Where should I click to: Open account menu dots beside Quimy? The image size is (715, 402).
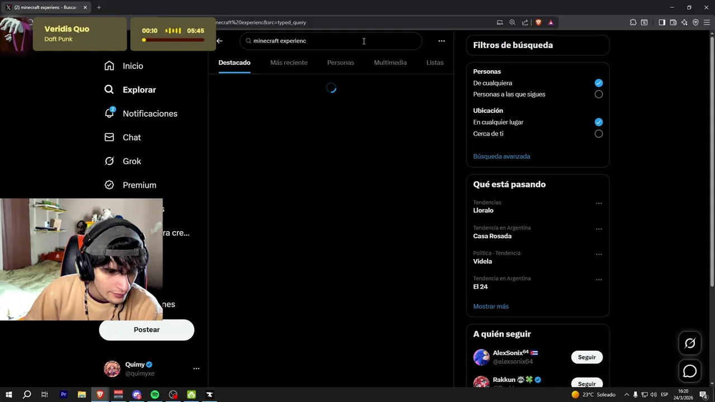[196, 368]
